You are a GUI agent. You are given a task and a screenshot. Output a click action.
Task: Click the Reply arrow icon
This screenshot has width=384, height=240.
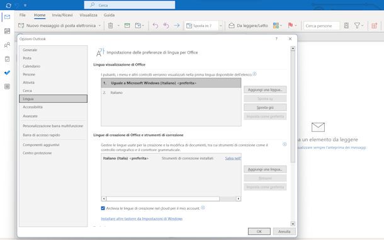(155, 25)
